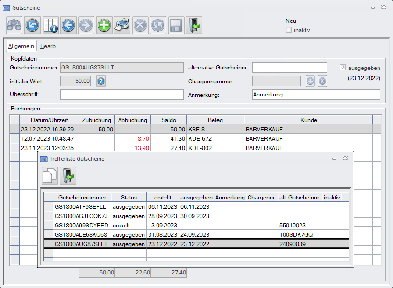Exit Gutscheine window via door icon
Screen dimensions: 393x288
pyautogui.click(x=194, y=25)
